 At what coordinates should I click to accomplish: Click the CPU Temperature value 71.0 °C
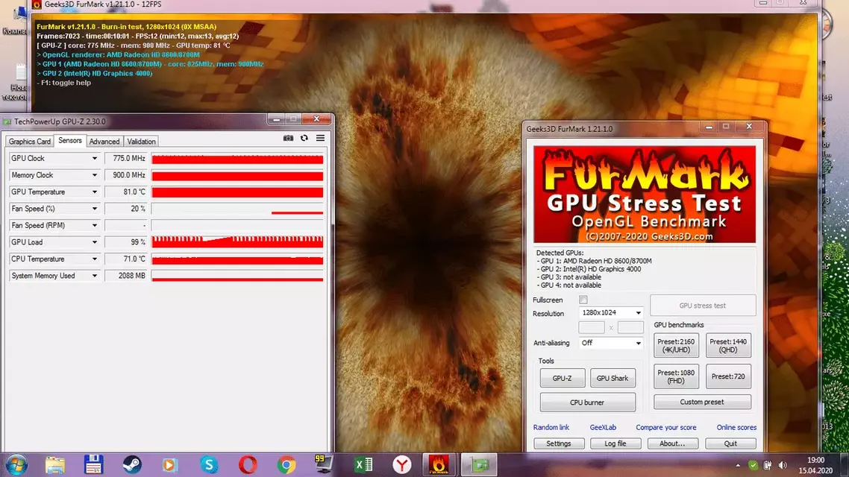(x=126, y=259)
